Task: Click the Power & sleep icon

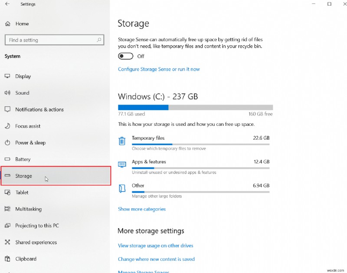Action: (x=7, y=143)
